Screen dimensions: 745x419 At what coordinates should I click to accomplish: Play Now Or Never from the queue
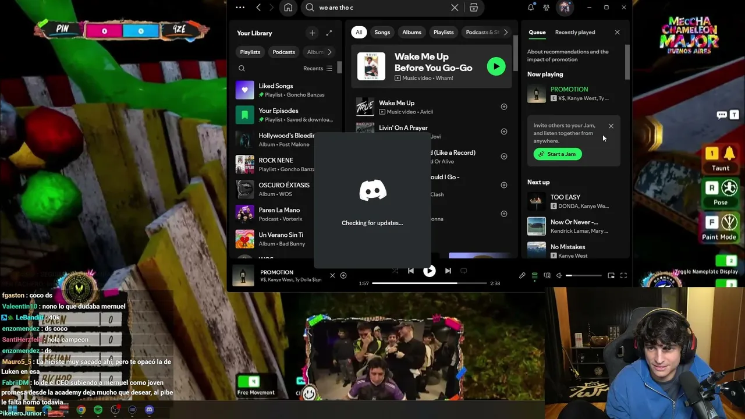pos(573,226)
